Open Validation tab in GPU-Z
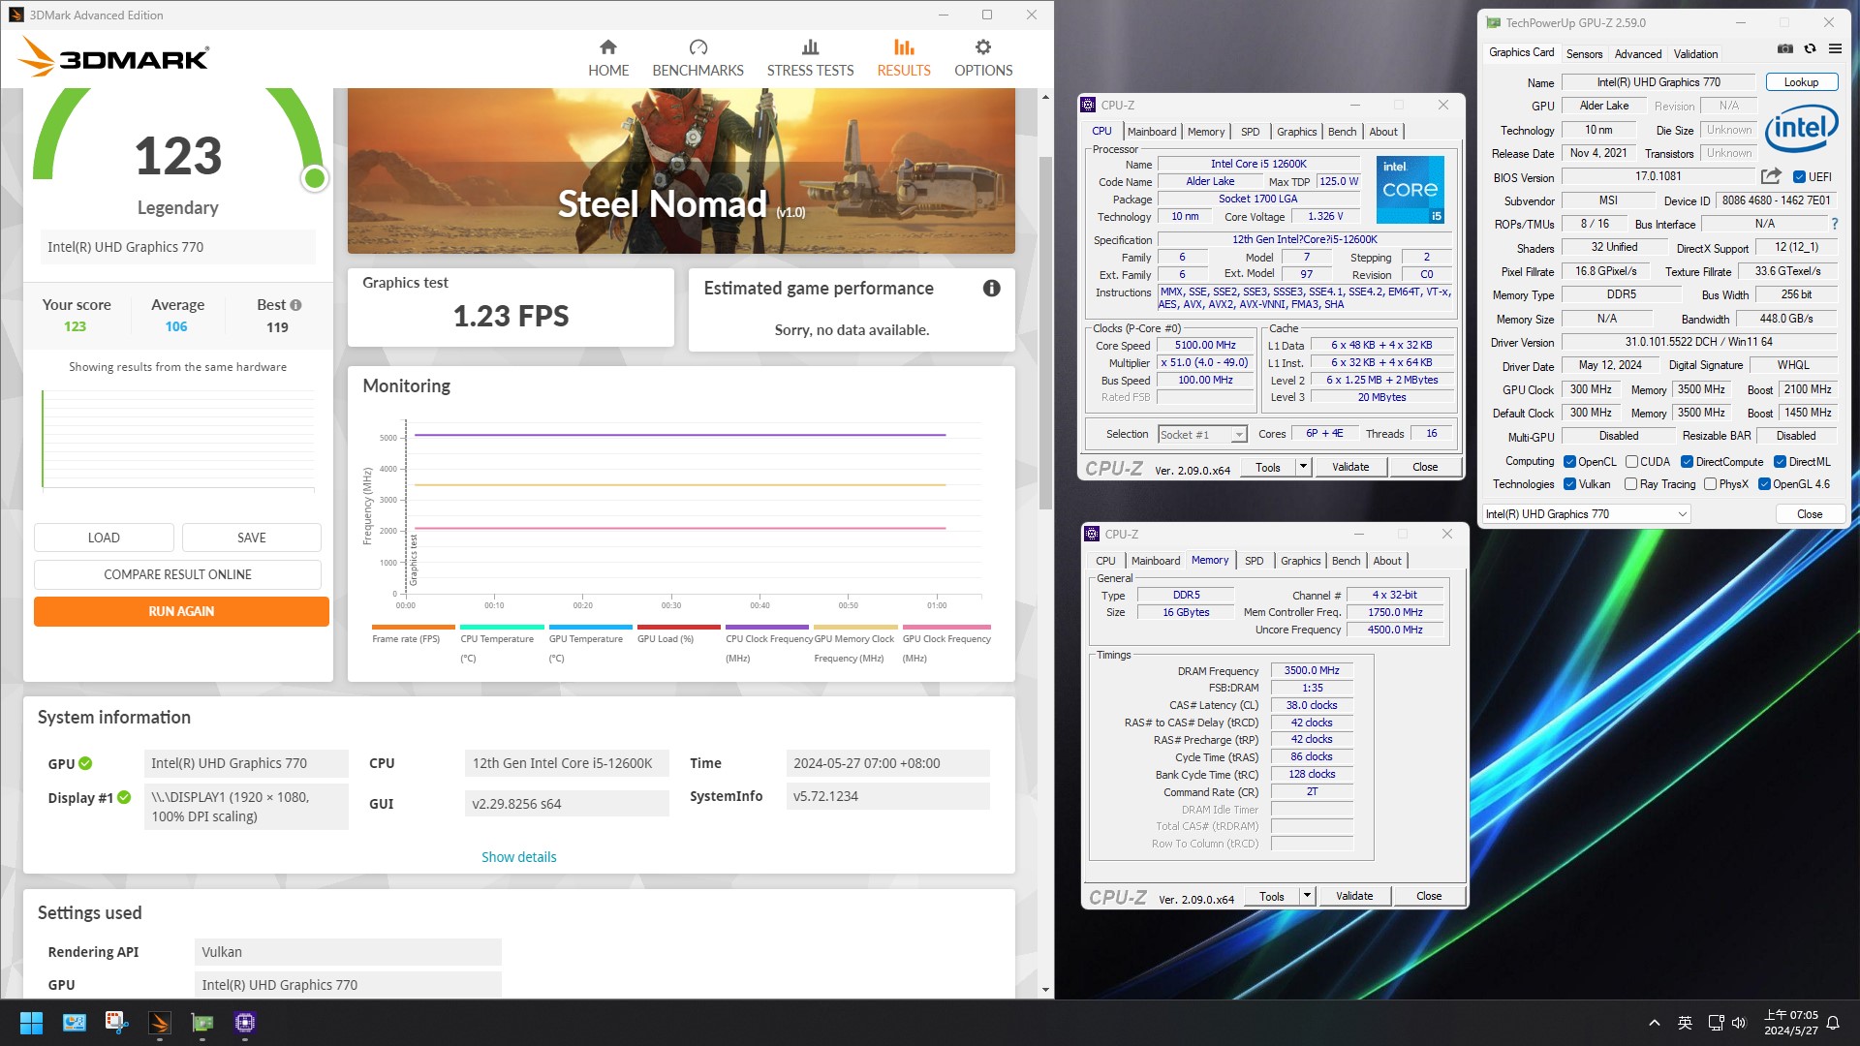 (x=1695, y=54)
